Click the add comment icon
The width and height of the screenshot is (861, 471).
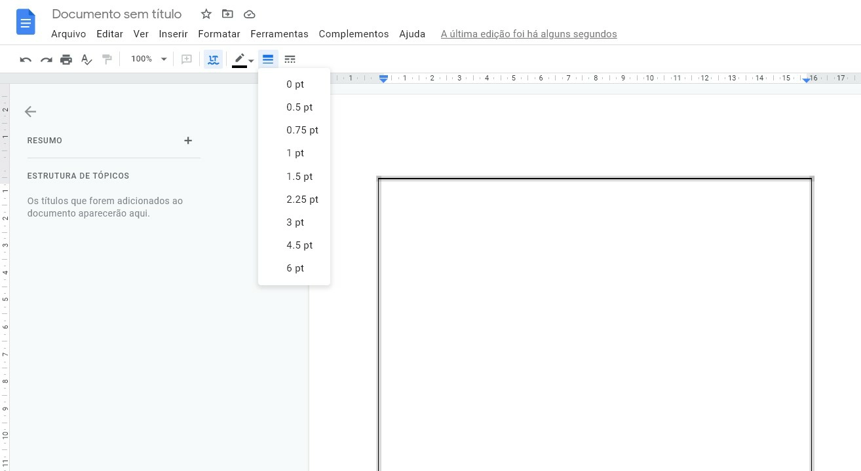point(187,60)
